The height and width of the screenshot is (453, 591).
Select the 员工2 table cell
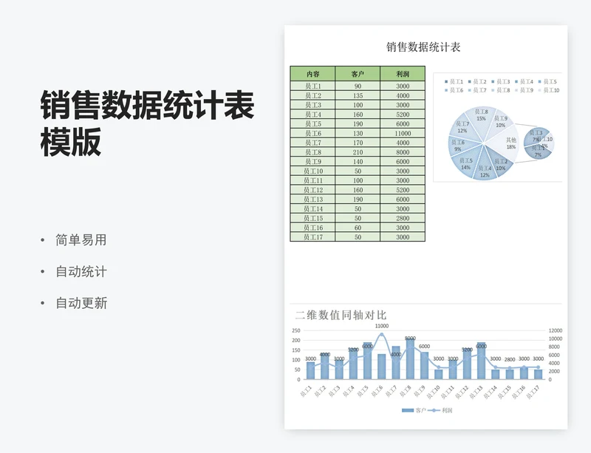pos(312,95)
